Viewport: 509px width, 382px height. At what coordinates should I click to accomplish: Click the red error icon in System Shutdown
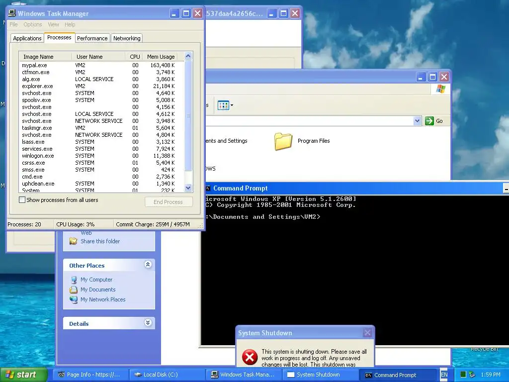(250, 357)
